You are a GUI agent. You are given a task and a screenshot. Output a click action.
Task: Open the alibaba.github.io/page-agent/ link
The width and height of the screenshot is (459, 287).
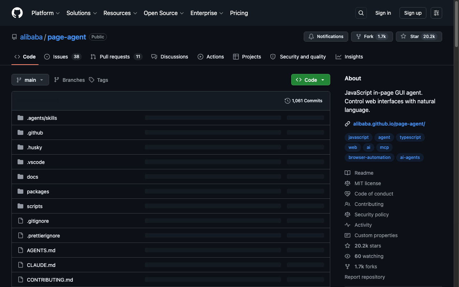389,124
